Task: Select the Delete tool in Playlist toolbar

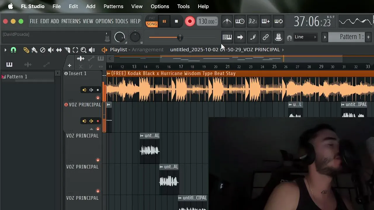Action: pos(43,50)
